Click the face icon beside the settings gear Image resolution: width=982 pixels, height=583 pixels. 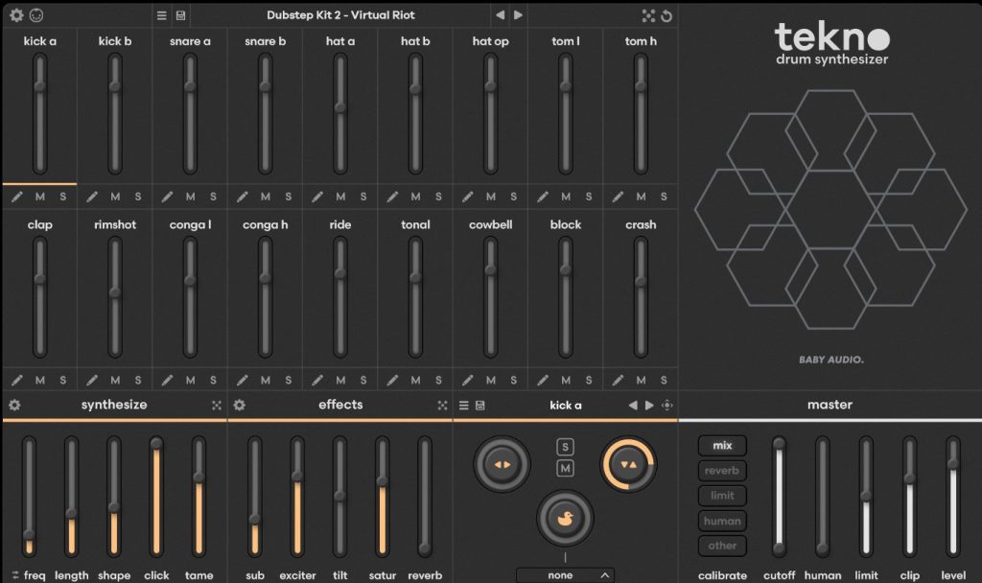pos(36,15)
